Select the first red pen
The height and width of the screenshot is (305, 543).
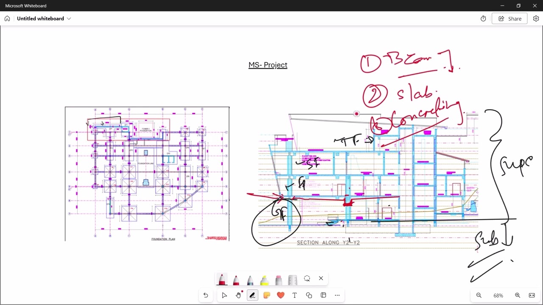(x=222, y=279)
